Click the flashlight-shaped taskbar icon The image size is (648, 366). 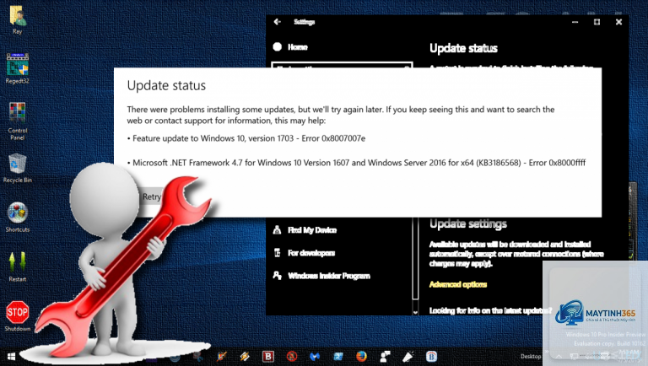tap(408, 356)
